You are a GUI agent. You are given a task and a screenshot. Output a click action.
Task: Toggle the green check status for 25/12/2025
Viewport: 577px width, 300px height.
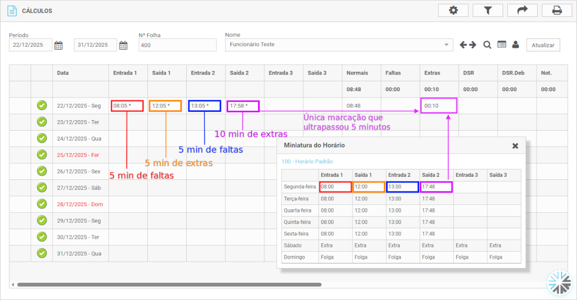(x=42, y=155)
